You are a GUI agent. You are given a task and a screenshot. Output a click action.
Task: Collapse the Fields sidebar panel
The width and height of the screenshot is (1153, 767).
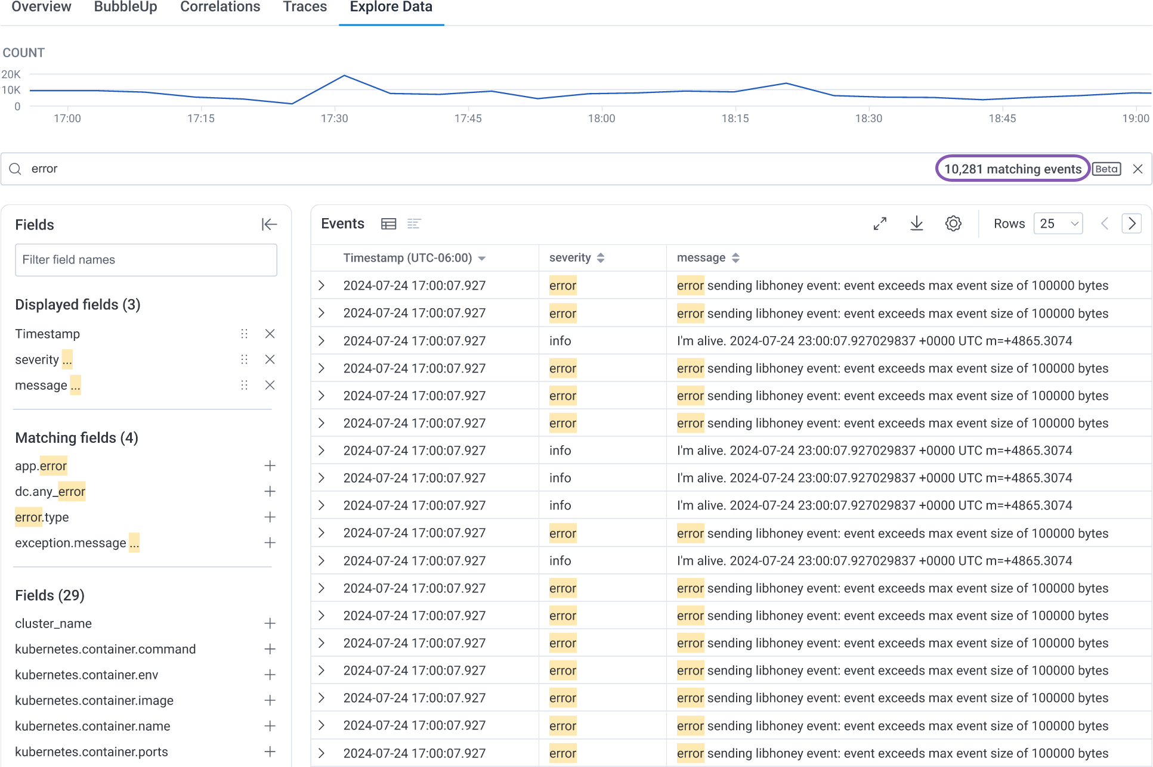(x=269, y=224)
